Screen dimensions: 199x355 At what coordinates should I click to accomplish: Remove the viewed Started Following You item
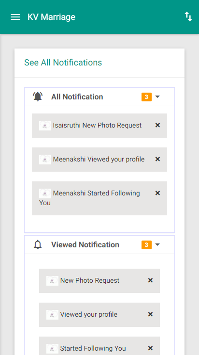pos(150,348)
